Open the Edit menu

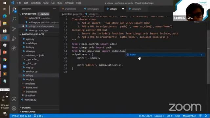(x=26, y=3)
